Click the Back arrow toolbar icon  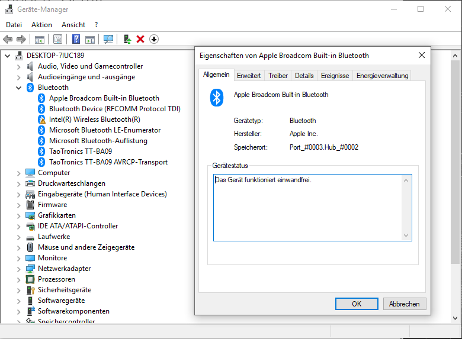(x=8, y=39)
